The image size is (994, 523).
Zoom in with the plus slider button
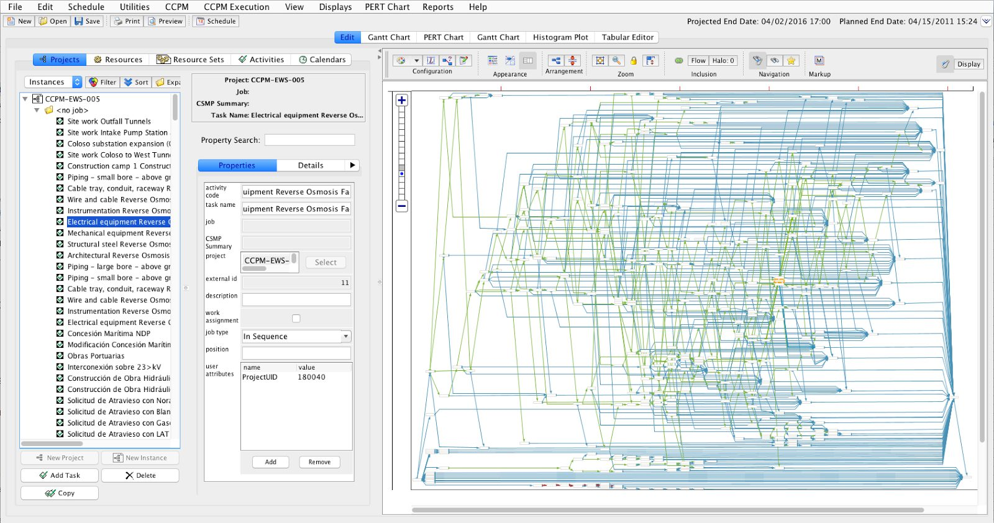402,101
